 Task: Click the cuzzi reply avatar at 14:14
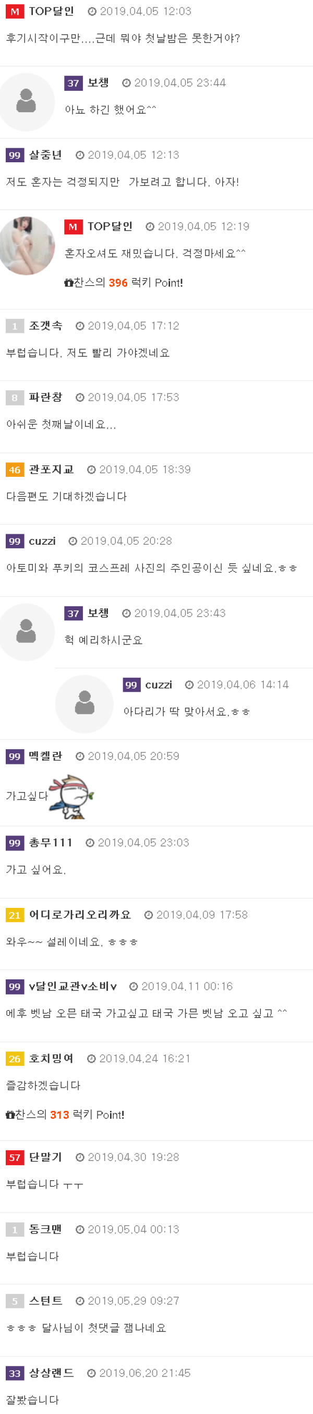pyautogui.click(x=84, y=704)
